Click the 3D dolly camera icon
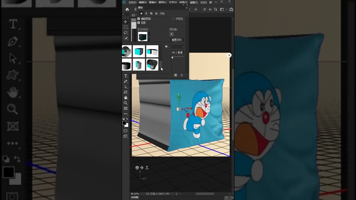The width and height of the screenshot is (356, 200). [147, 168]
